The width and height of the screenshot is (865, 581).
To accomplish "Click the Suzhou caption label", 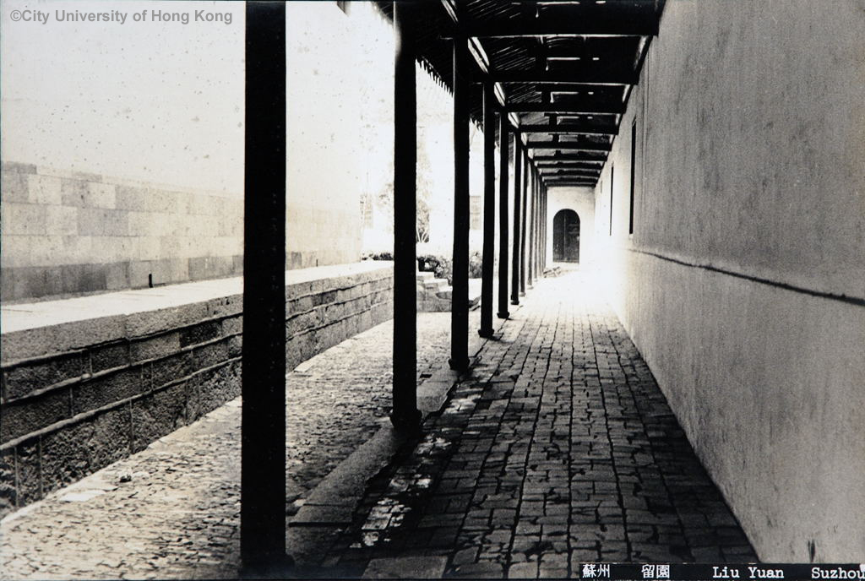I will click(836, 573).
